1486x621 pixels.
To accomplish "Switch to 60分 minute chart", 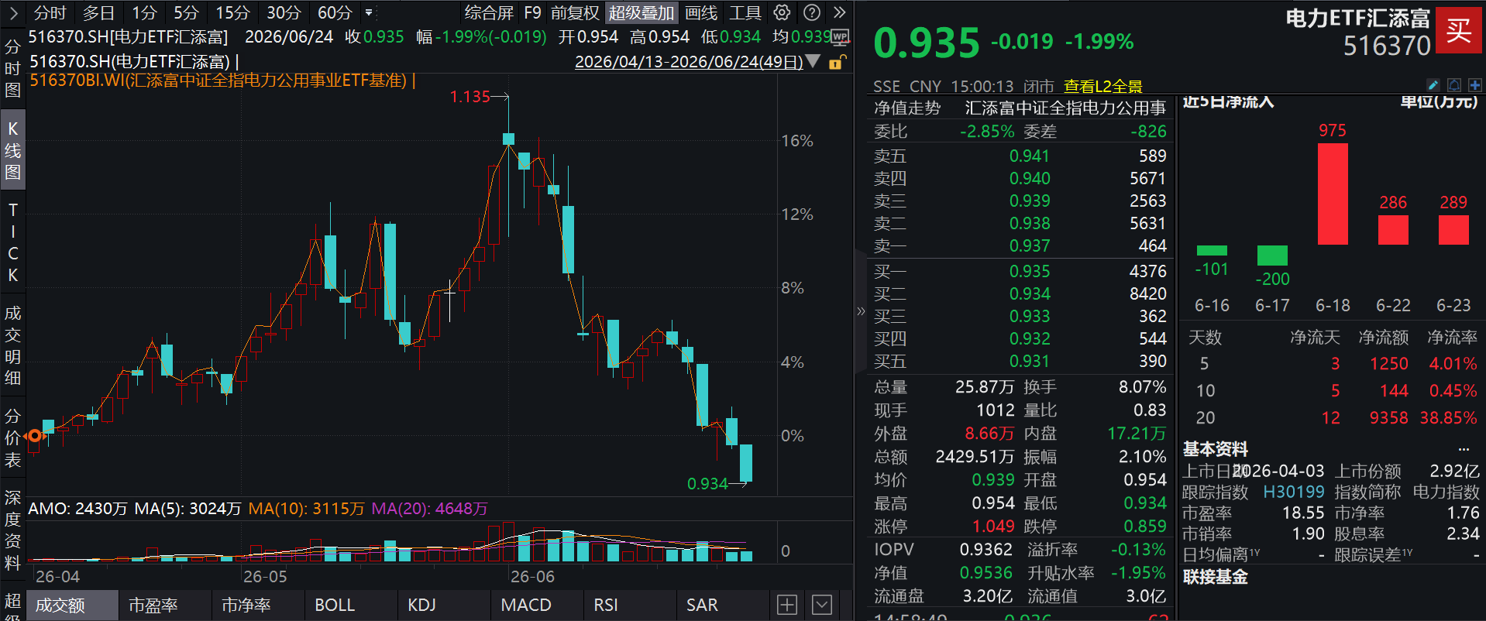I will [335, 13].
